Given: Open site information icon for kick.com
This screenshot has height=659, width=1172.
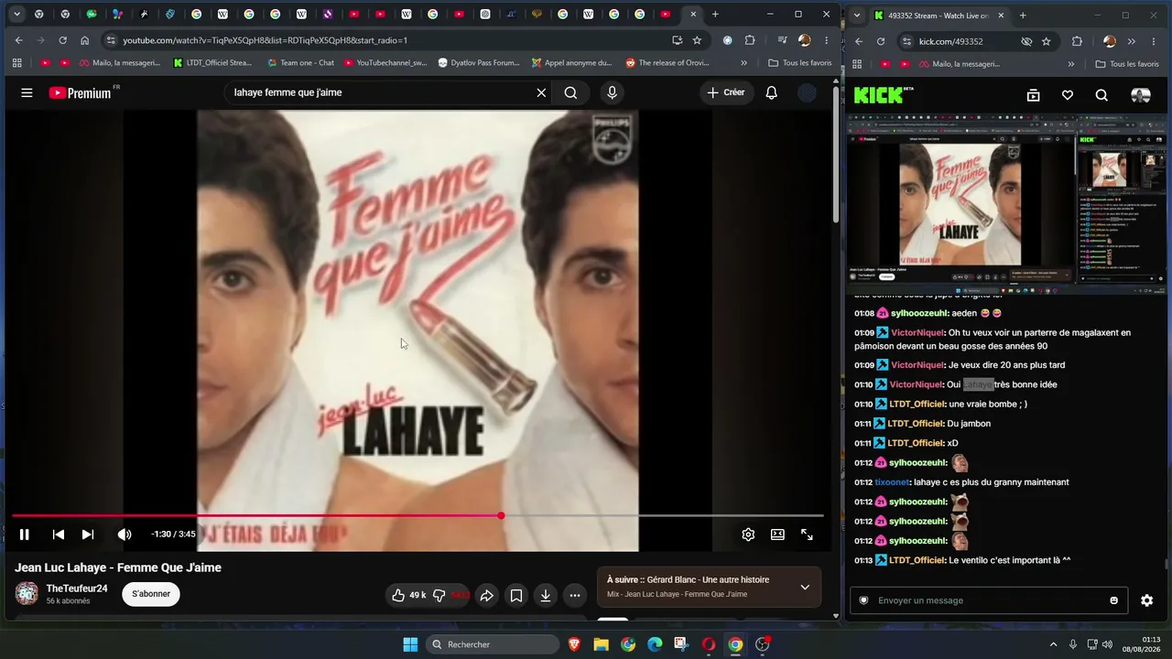Looking at the screenshot, I should [x=906, y=41].
